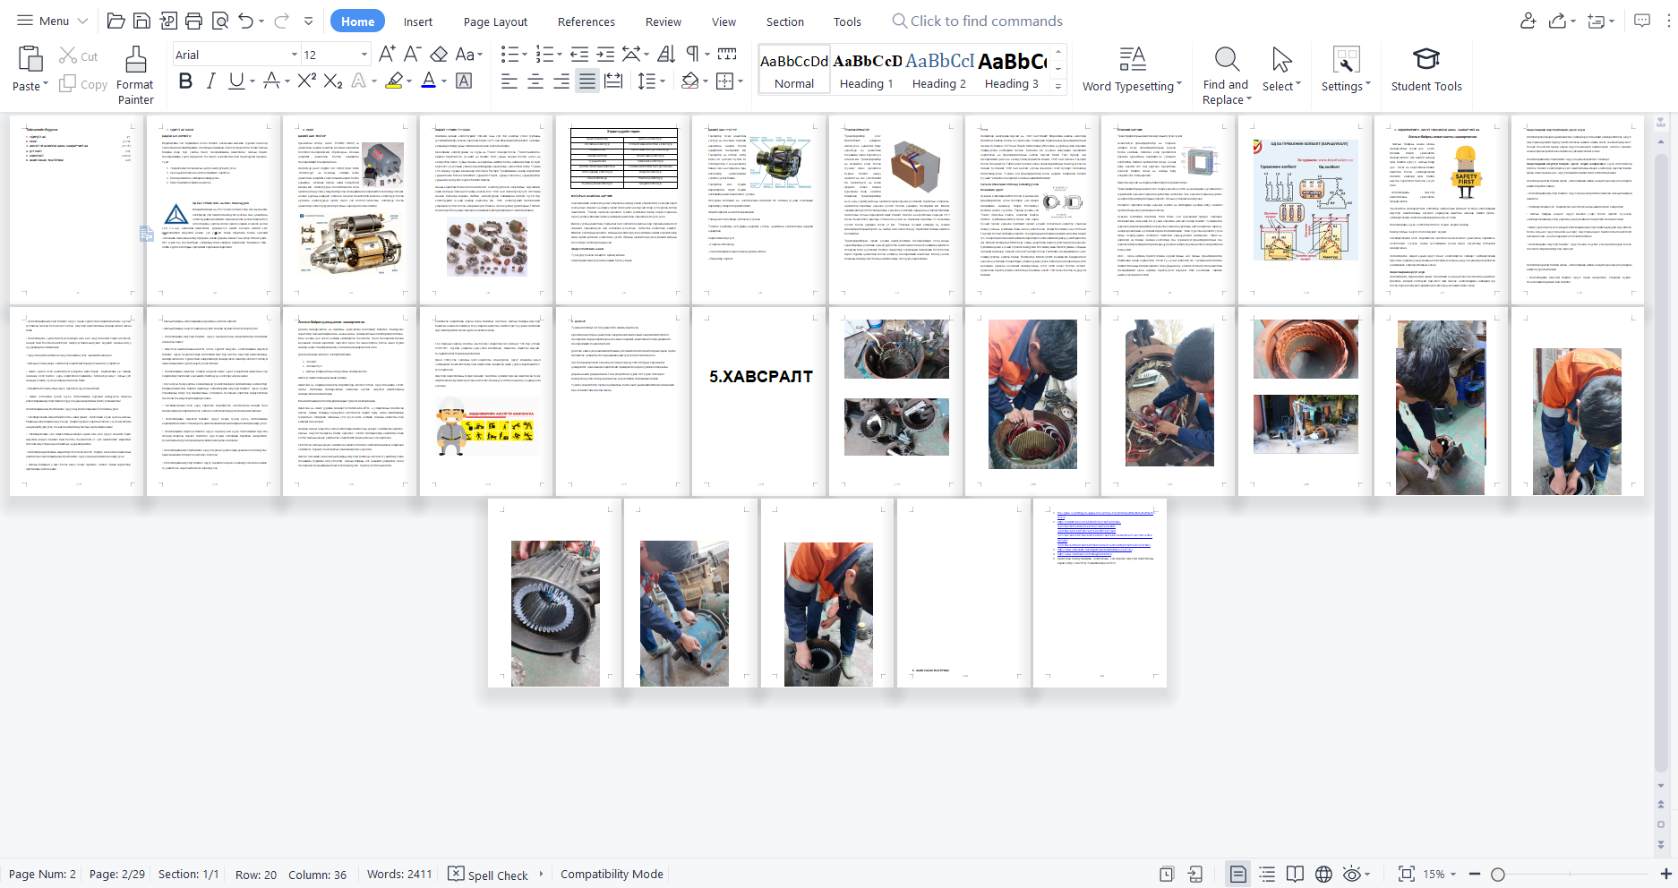Toggle Bold formatting
The height and width of the screenshot is (888, 1678).
click(x=185, y=81)
